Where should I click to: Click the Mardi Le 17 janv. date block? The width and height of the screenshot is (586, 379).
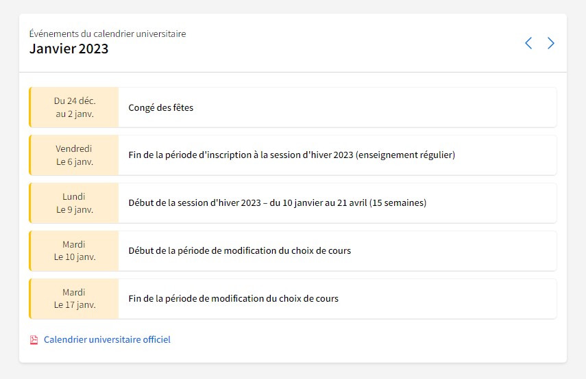click(x=75, y=298)
